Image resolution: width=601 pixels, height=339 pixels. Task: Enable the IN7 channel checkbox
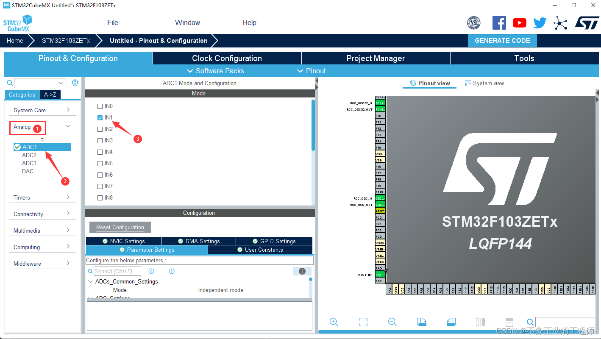(x=100, y=186)
